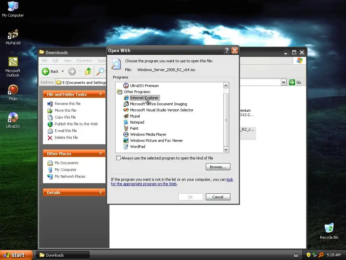
Task: Click Rename this file task
Action: pos(64,104)
